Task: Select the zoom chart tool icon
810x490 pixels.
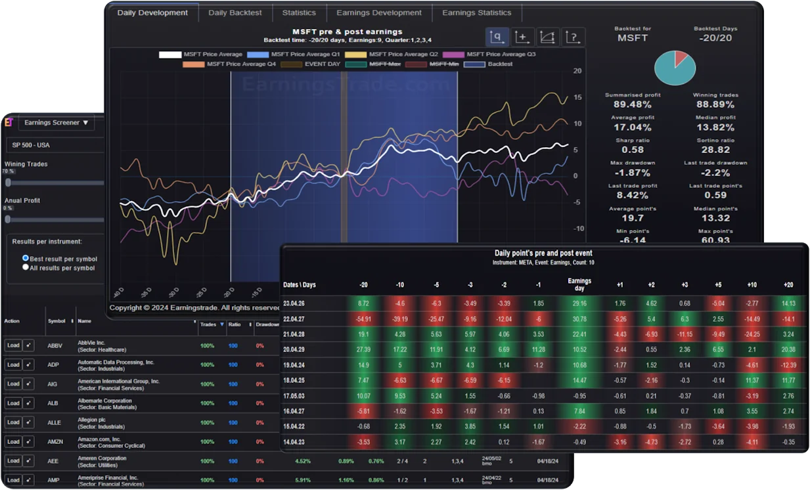Action: point(497,37)
